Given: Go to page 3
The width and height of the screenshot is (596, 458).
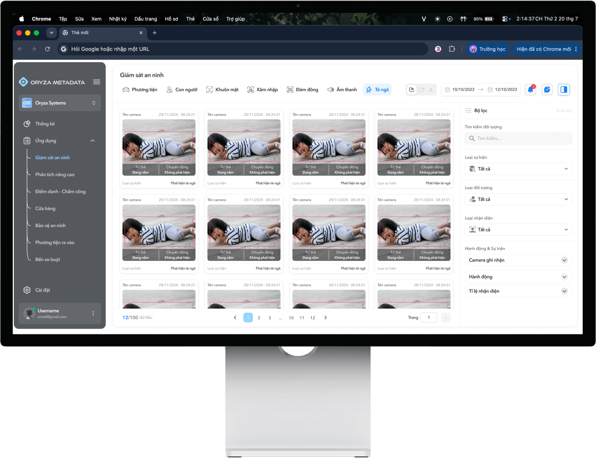Looking at the screenshot, I should 270,318.
